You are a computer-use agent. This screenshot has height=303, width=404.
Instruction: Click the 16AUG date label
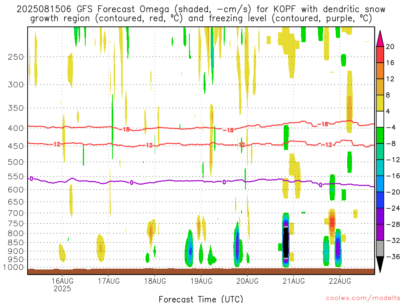coord(62,281)
